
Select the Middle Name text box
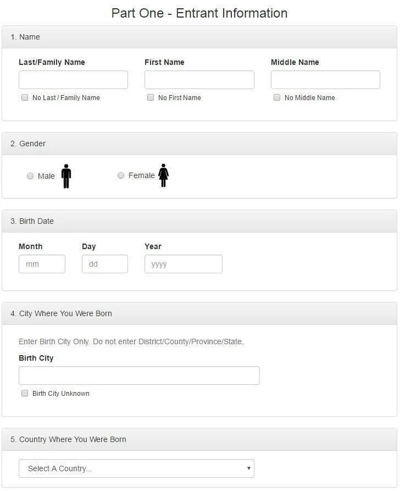click(x=325, y=80)
